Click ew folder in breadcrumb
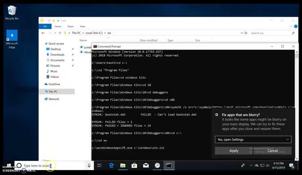Screen dimensions: 302x175 [x=109, y=33]
